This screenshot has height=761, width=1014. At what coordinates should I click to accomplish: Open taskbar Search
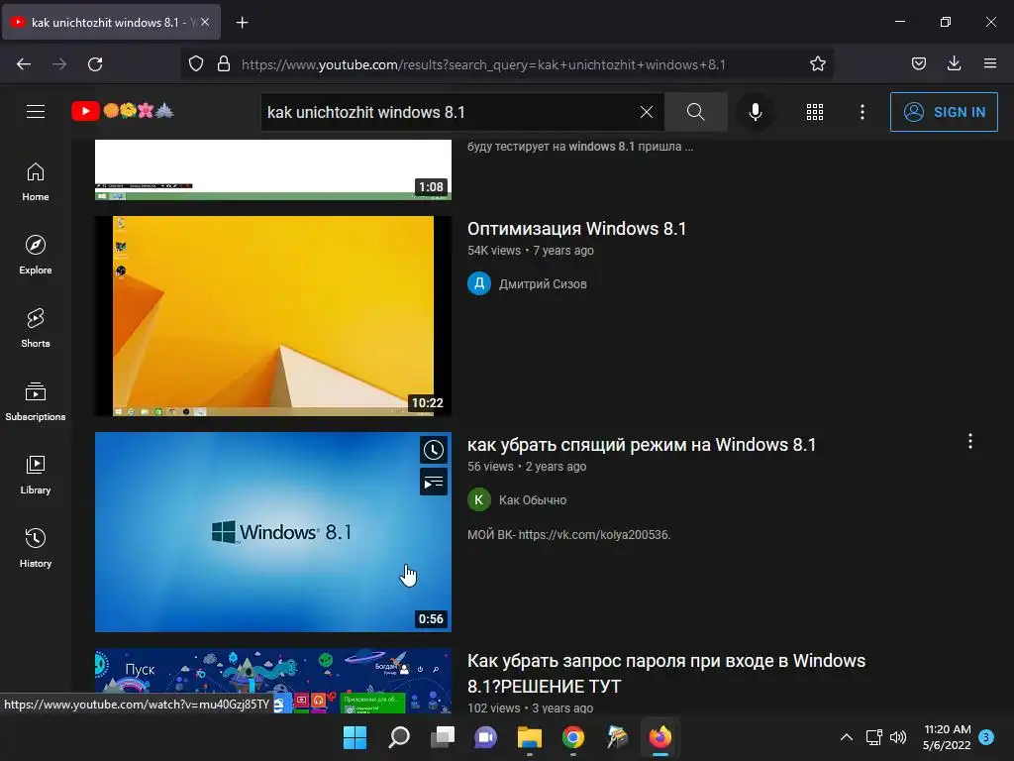398,737
